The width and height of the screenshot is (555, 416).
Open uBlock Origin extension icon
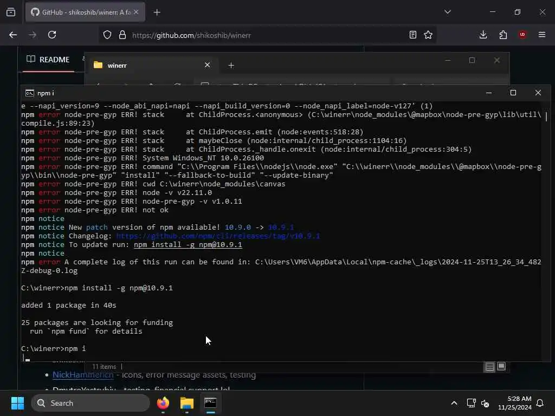[x=522, y=35]
